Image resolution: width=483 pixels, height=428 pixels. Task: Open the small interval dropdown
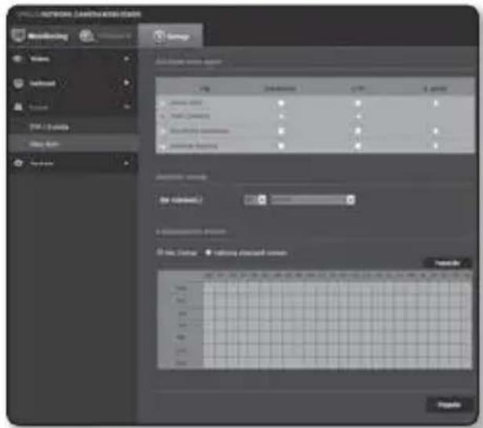click(x=255, y=200)
